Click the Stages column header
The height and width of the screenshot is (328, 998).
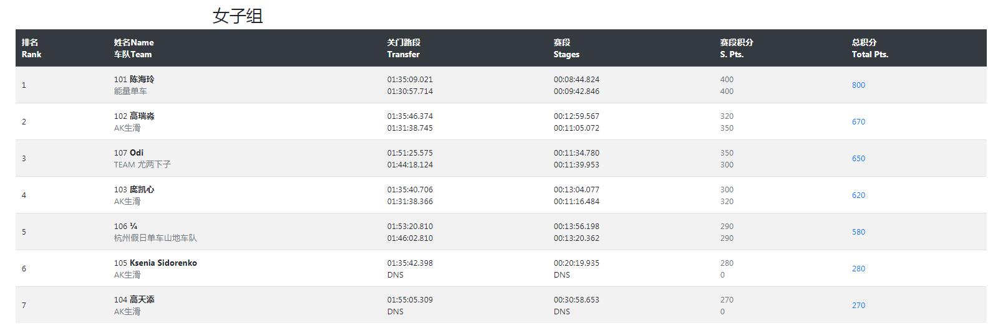click(566, 49)
